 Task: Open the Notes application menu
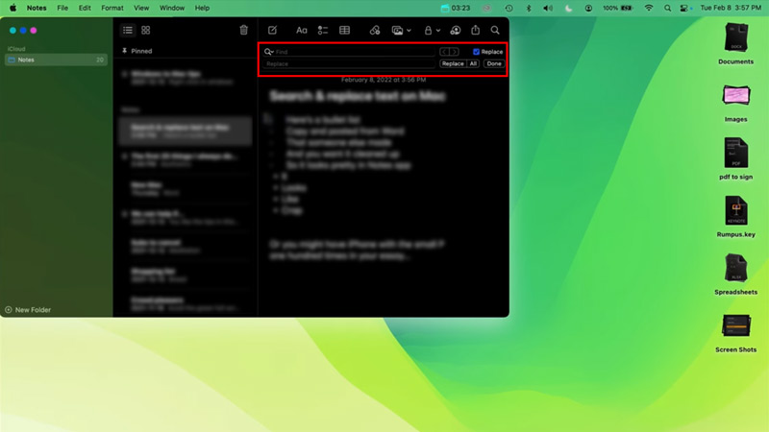click(37, 8)
